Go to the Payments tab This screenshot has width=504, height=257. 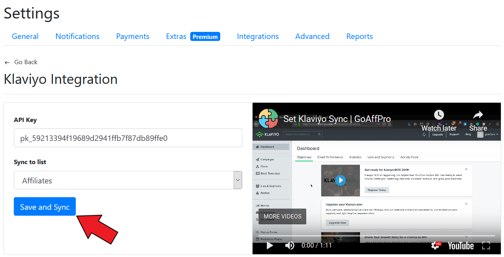(133, 37)
